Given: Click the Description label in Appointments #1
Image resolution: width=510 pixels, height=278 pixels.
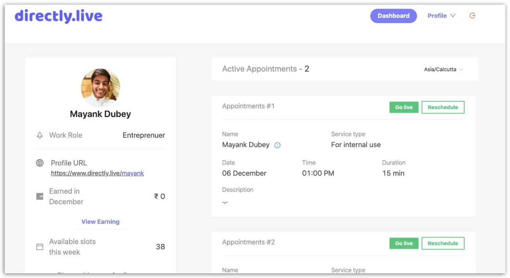Looking at the screenshot, I should click(238, 190).
